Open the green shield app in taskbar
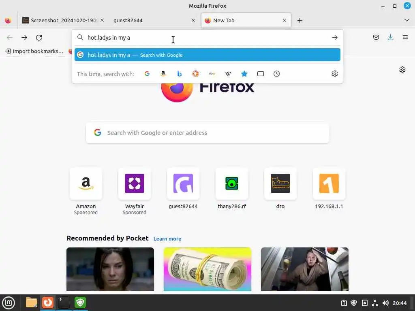 point(80,302)
